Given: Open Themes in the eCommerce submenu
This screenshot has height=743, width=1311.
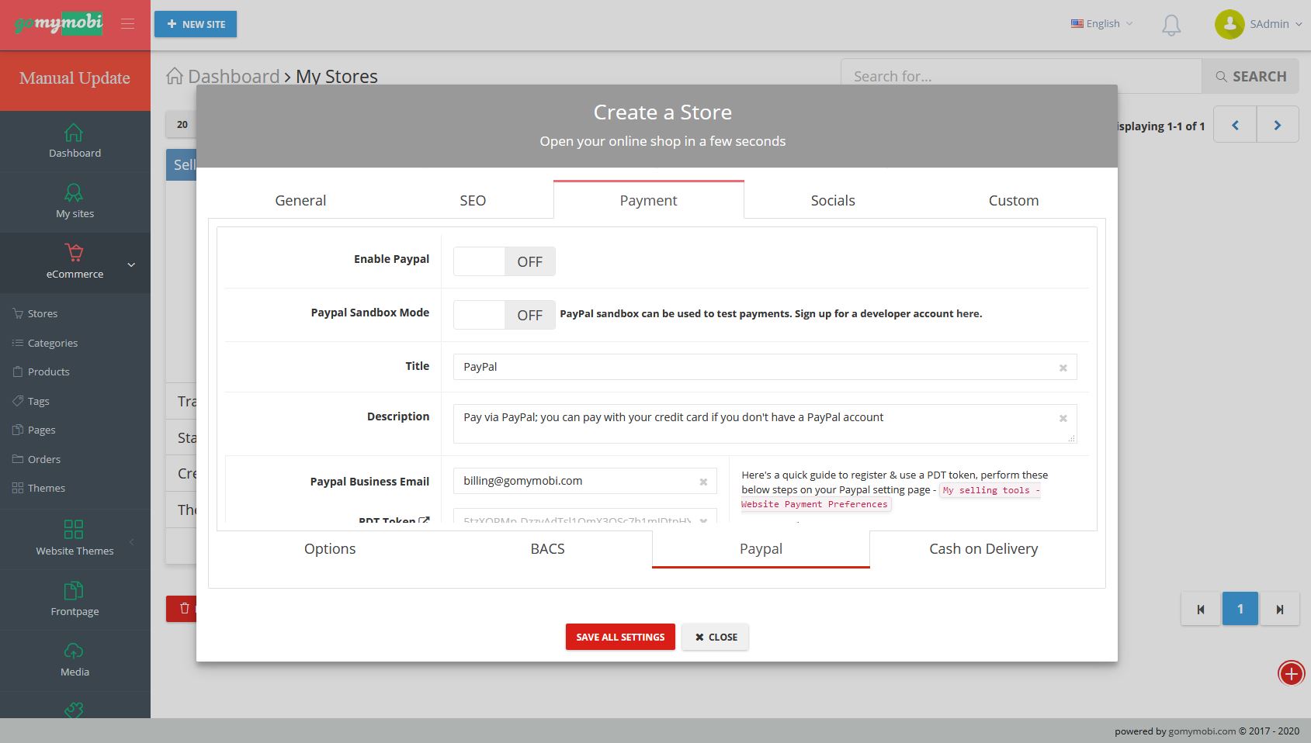Looking at the screenshot, I should tap(47, 488).
